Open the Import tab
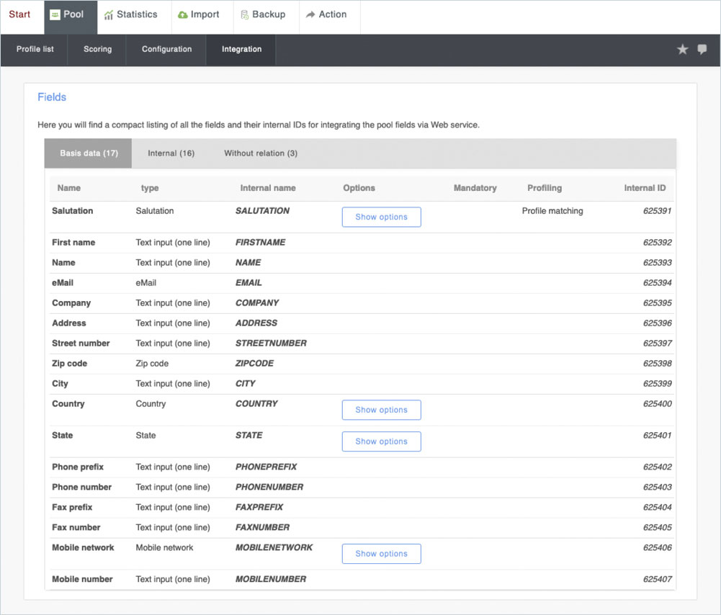 [x=198, y=15]
